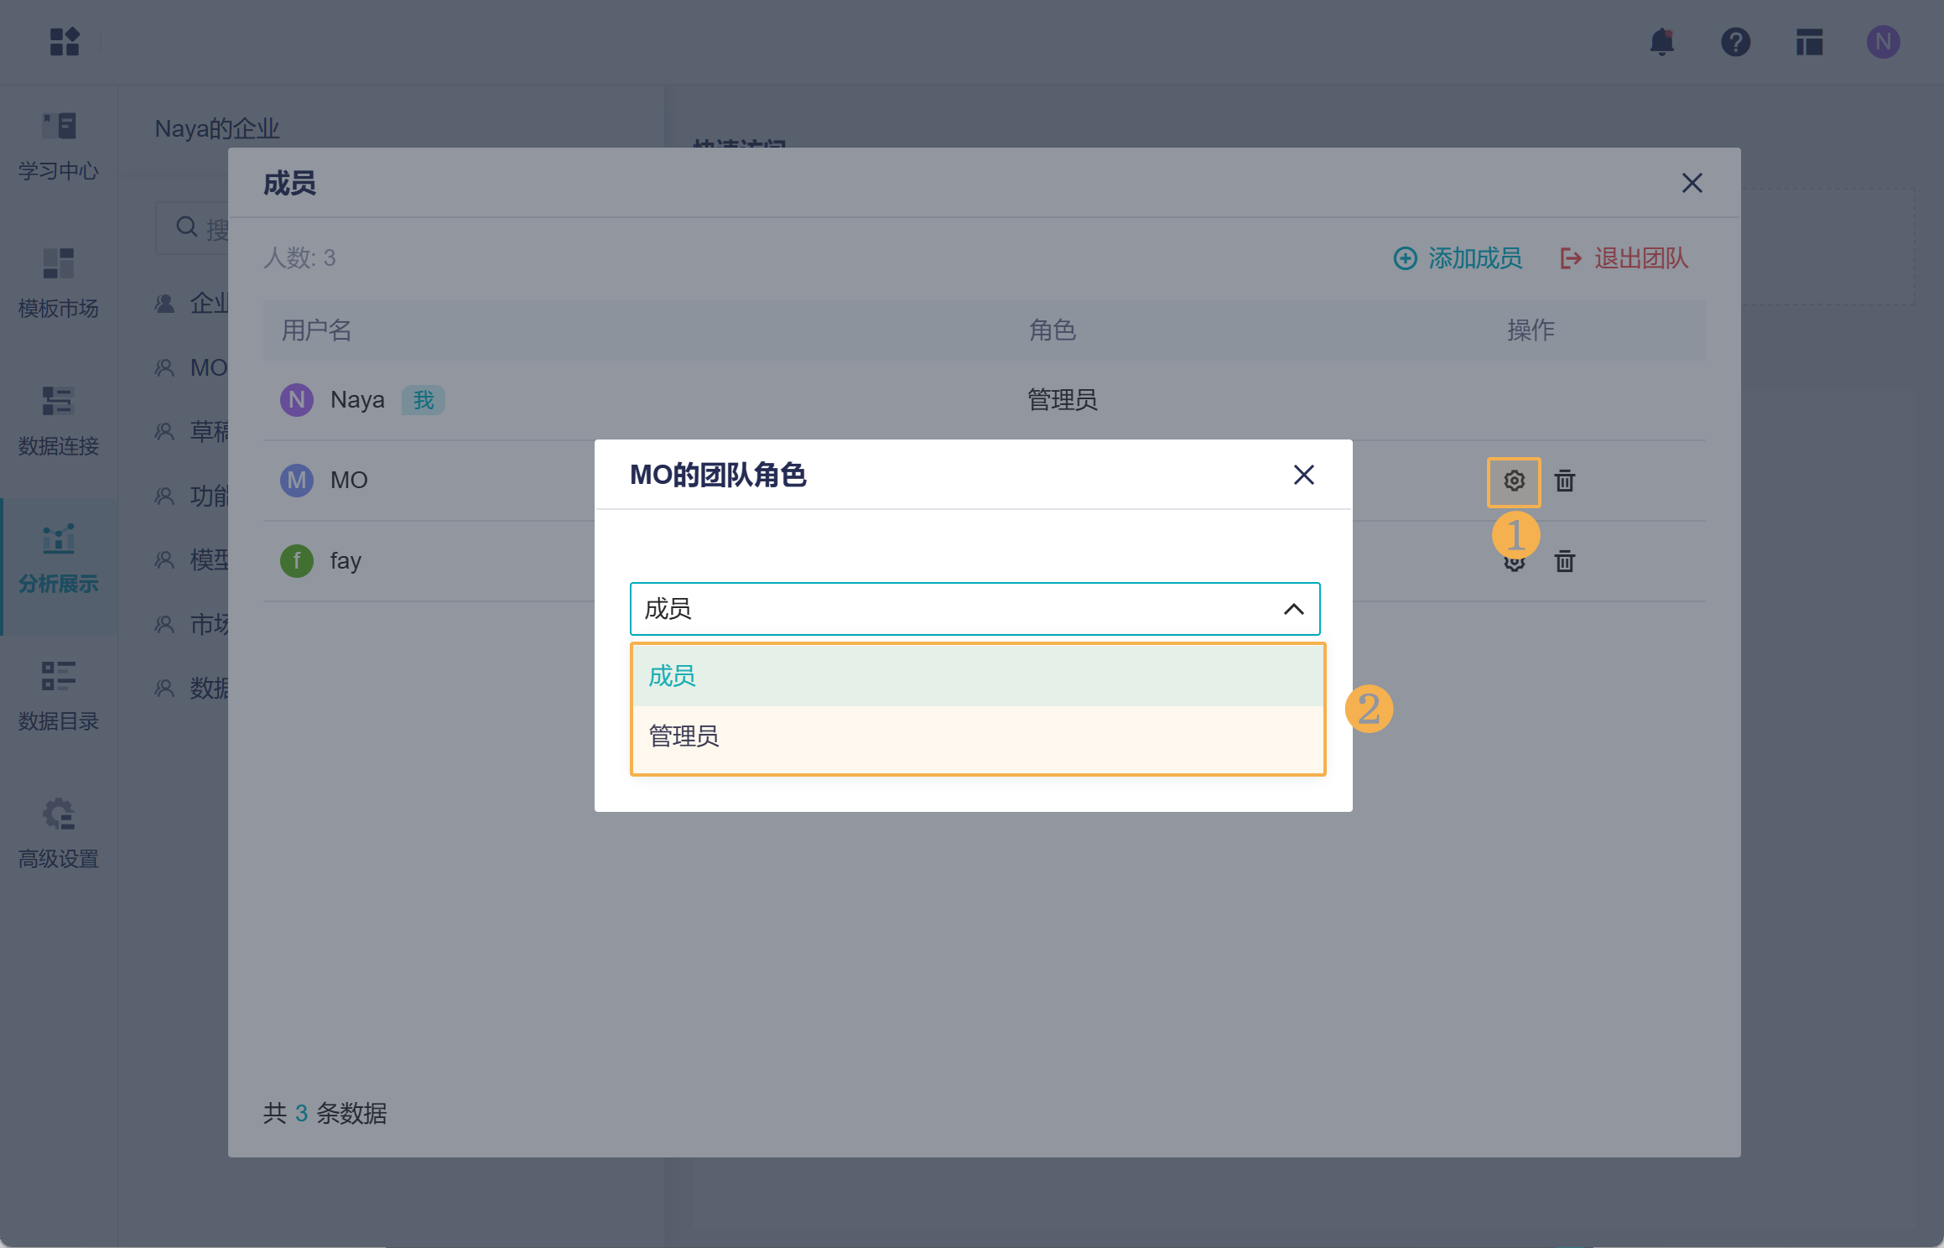Click the notification bell icon

[x=1661, y=42]
